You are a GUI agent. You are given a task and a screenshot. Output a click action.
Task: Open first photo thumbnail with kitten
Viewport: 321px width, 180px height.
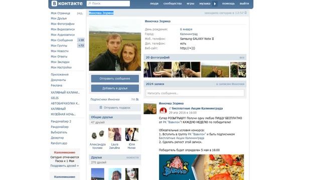(157, 69)
